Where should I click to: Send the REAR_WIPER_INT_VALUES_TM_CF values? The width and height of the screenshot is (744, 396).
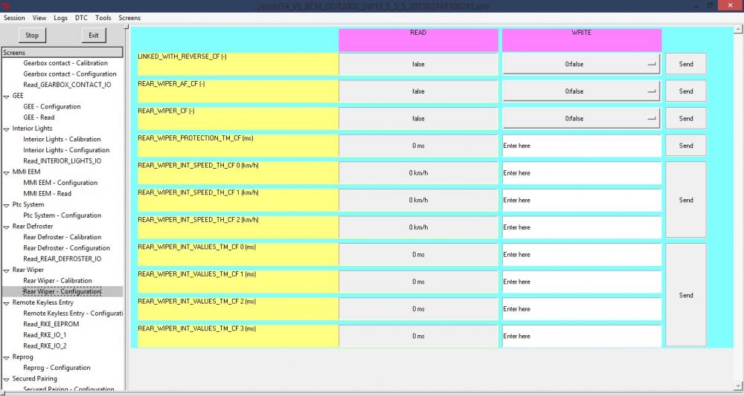(x=686, y=295)
